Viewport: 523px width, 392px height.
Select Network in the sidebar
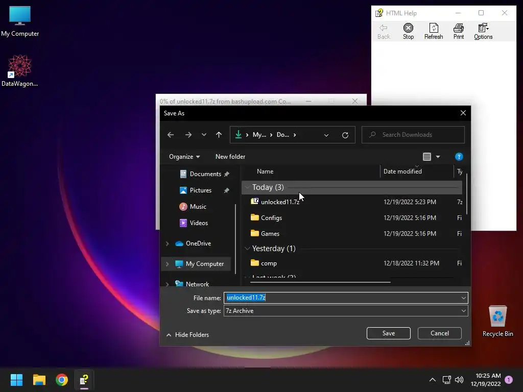coord(197,284)
